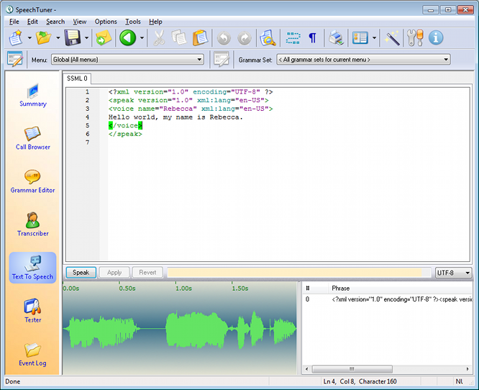Open the Transcriber tool
This screenshot has height=390, width=479.
[32, 225]
